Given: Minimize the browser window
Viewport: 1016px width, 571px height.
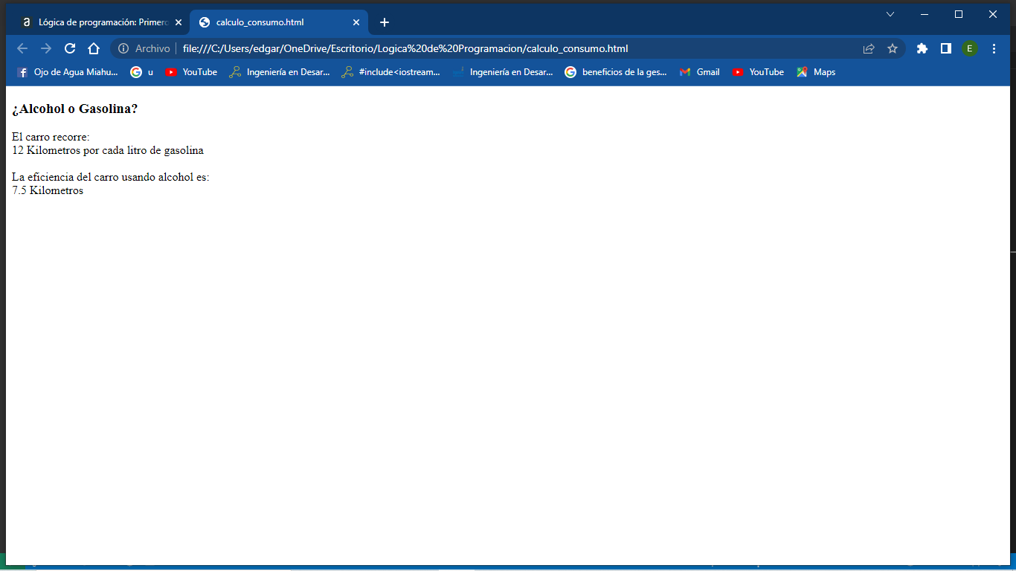Looking at the screenshot, I should click(925, 14).
